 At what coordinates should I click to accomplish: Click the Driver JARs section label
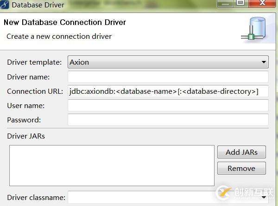tap(26, 136)
